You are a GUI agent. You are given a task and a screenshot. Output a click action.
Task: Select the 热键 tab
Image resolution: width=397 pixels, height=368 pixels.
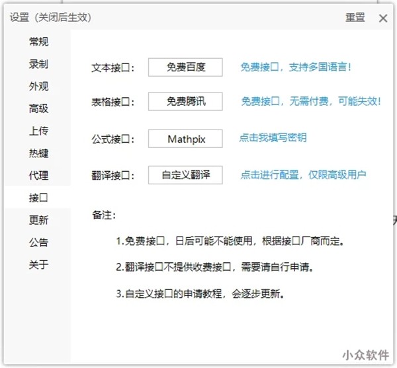38,153
